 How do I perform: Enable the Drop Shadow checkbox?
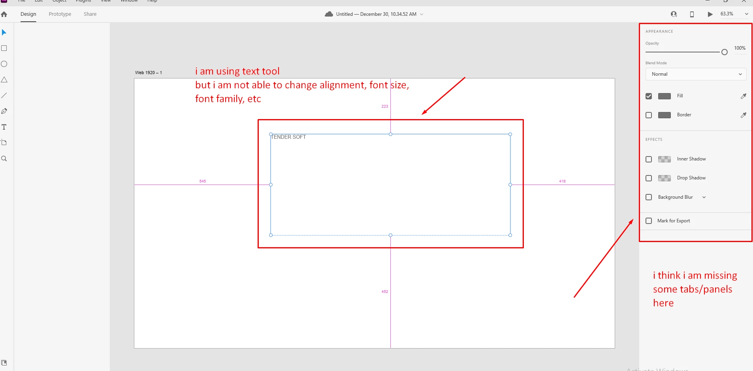click(649, 178)
